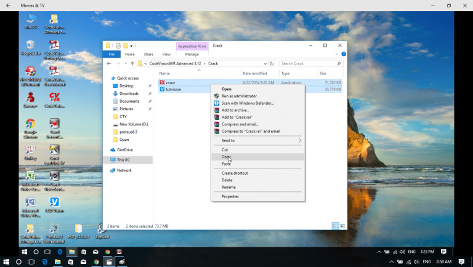Screen dimensions: 473x267
Task: Open the address bar history dropdown
Action: [x=265, y=63]
